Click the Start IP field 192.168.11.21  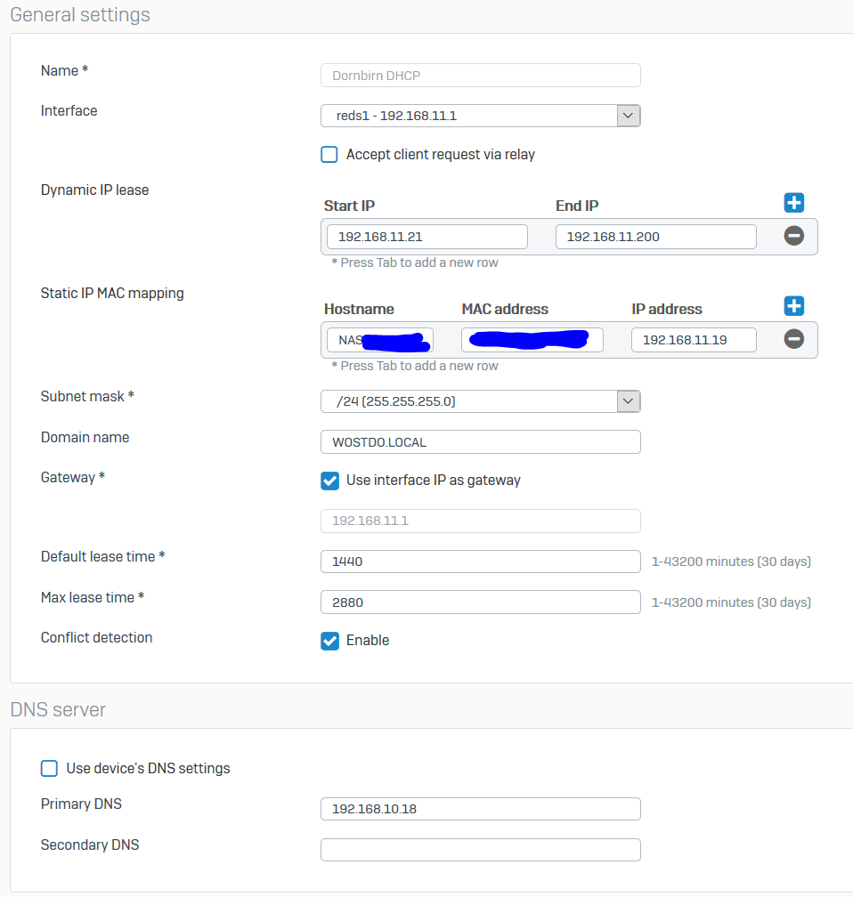pyautogui.click(x=426, y=237)
